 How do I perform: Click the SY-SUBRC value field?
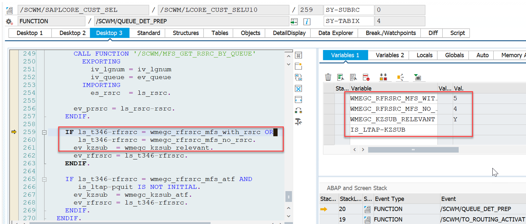tap(400, 10)
